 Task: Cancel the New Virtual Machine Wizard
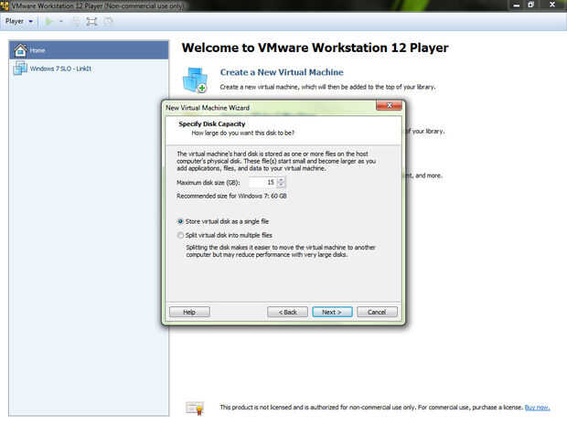[x=377, y=312]
